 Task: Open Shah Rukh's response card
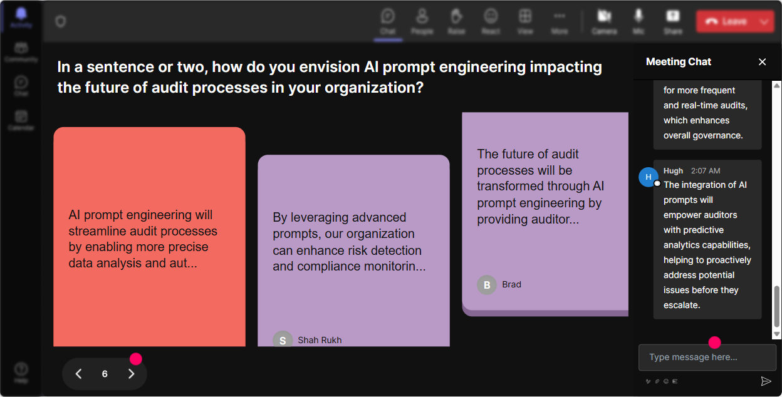[x=353, y=250]
